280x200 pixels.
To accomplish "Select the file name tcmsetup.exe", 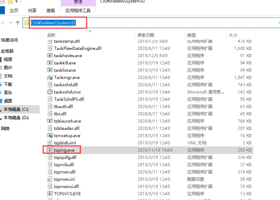I will coord(67,136).
